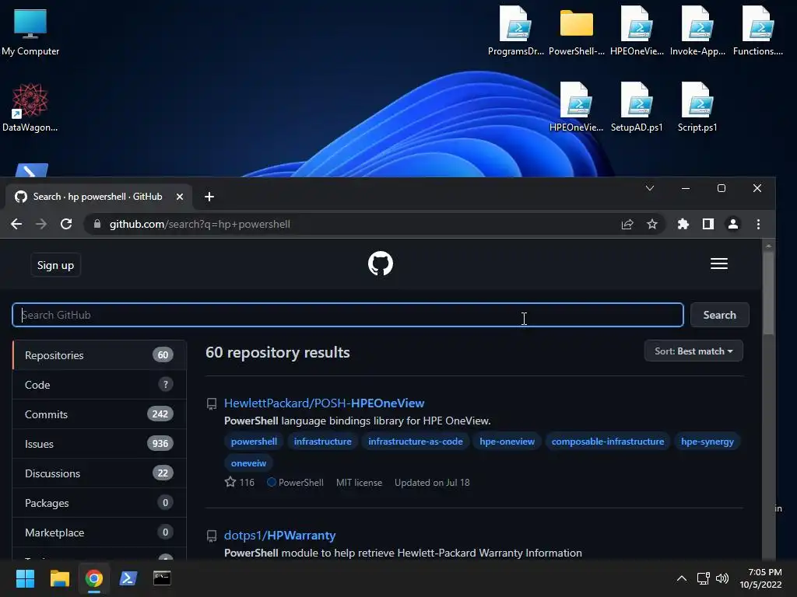Bookmark this page with star icon
This screenshot has width=797, height=597.
[652, 224]
